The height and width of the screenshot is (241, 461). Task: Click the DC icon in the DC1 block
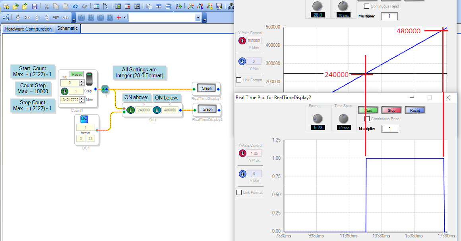point(84,119)
